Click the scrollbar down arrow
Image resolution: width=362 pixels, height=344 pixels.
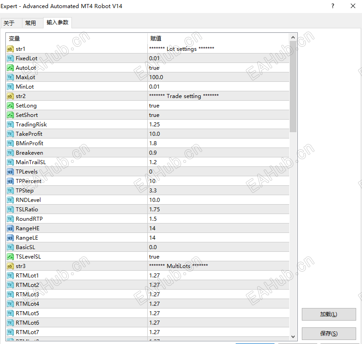[293, 336]
